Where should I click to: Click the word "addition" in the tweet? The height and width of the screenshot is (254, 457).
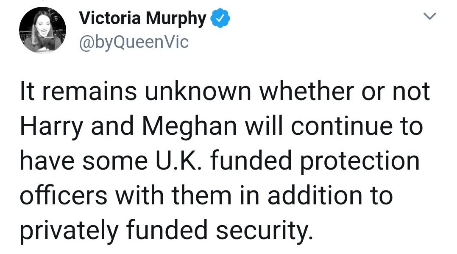tap(314, 196)
